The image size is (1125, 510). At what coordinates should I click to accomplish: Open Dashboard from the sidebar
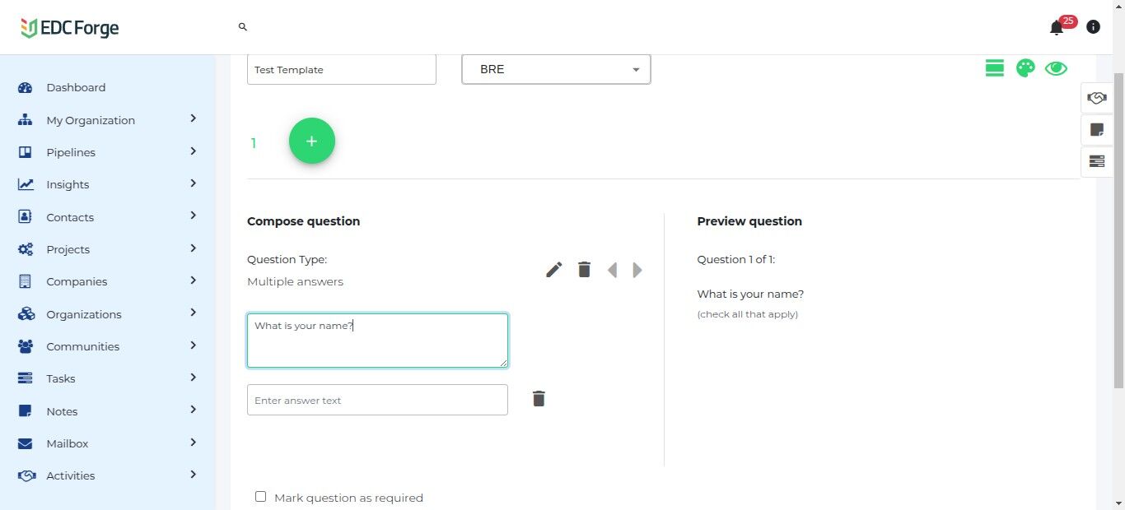[76, 87]
